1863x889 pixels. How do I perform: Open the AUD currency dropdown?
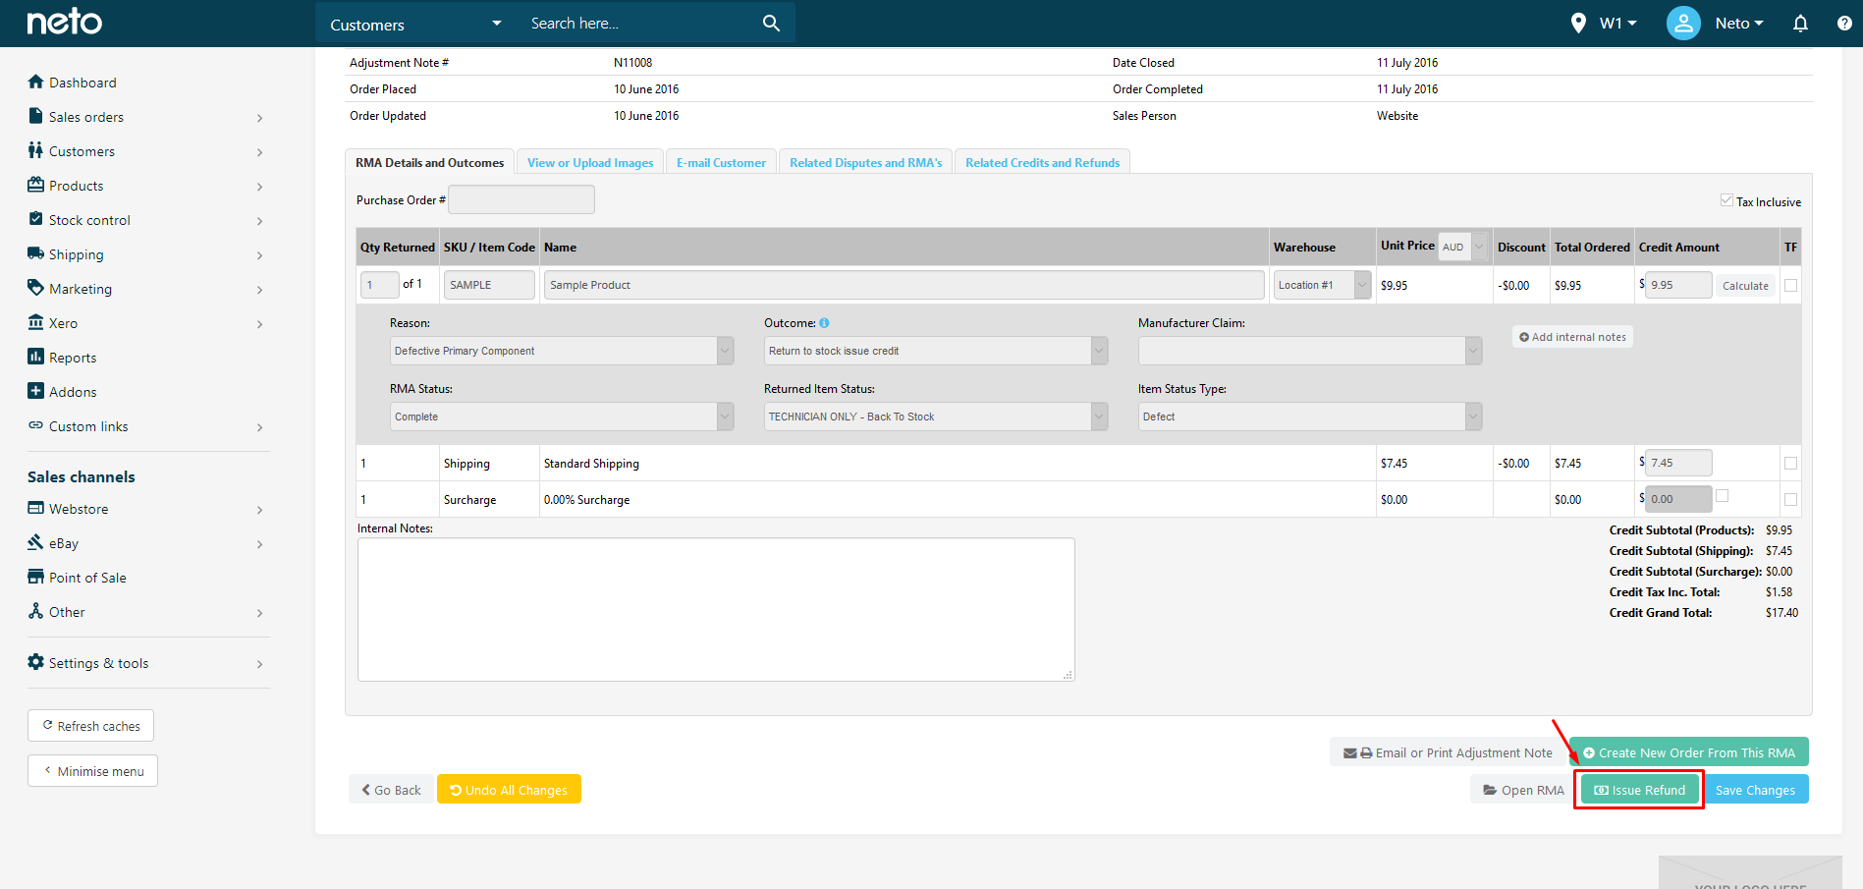[x=1462, y=247]
